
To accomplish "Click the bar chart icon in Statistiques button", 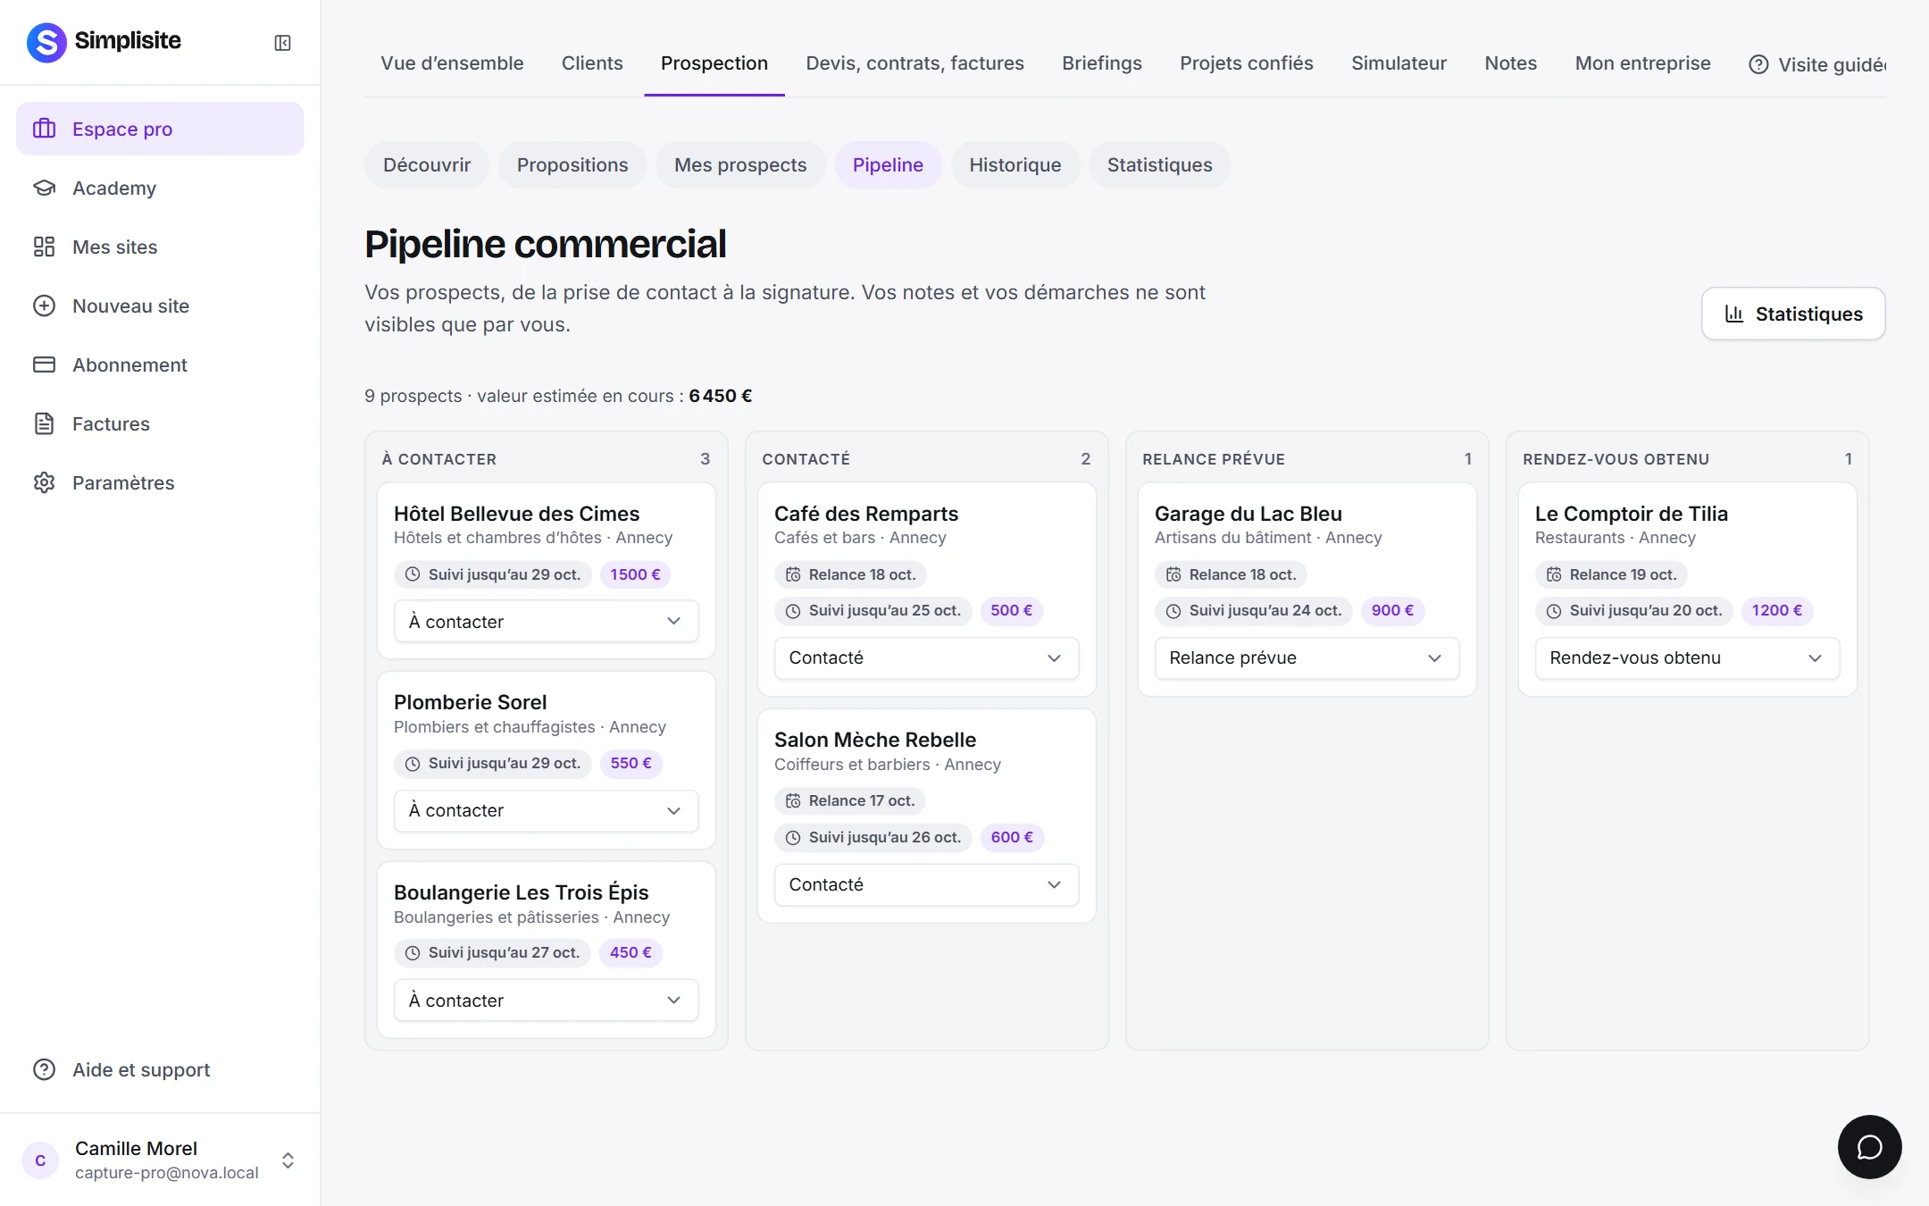I will point(1734,314).
